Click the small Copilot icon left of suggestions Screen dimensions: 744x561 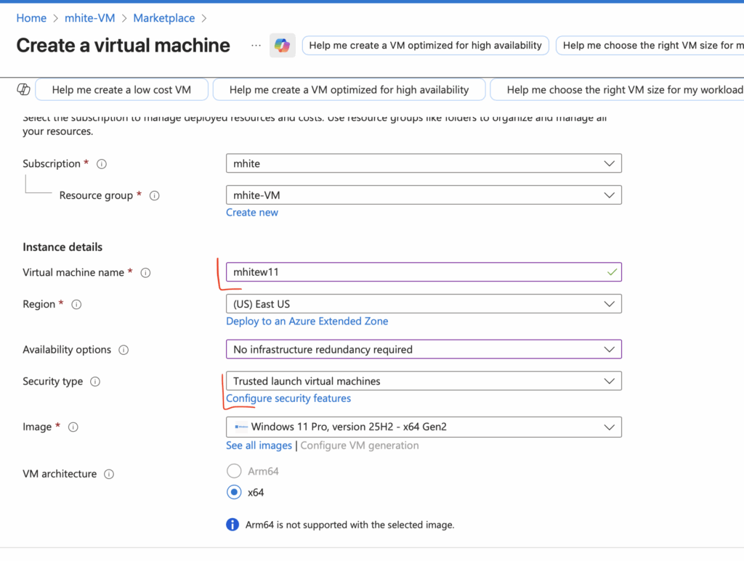click(x=23, y=89)
